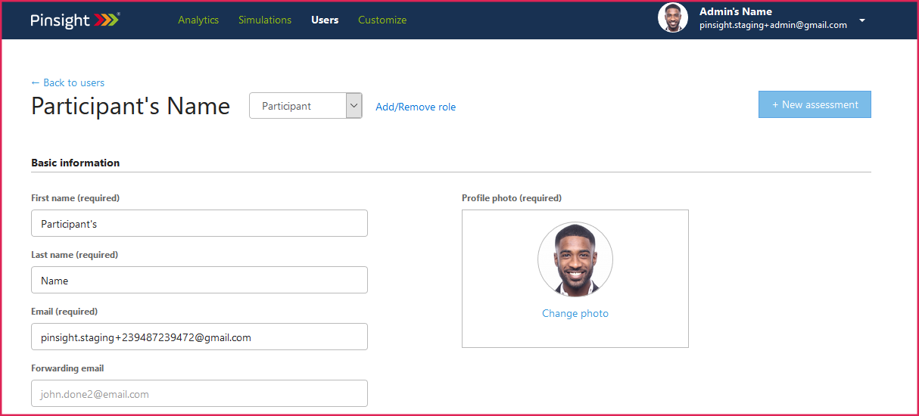Select the participant's profile photo
The image size is (919, 416).
pos(575,260)
